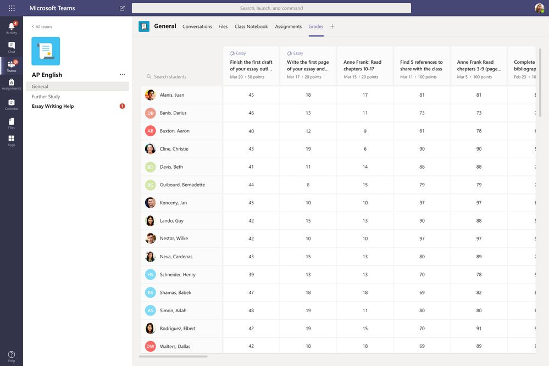Click Babek Shamas's BS avatar
This screenshot has height=366, width=549.
coord(150,292)
